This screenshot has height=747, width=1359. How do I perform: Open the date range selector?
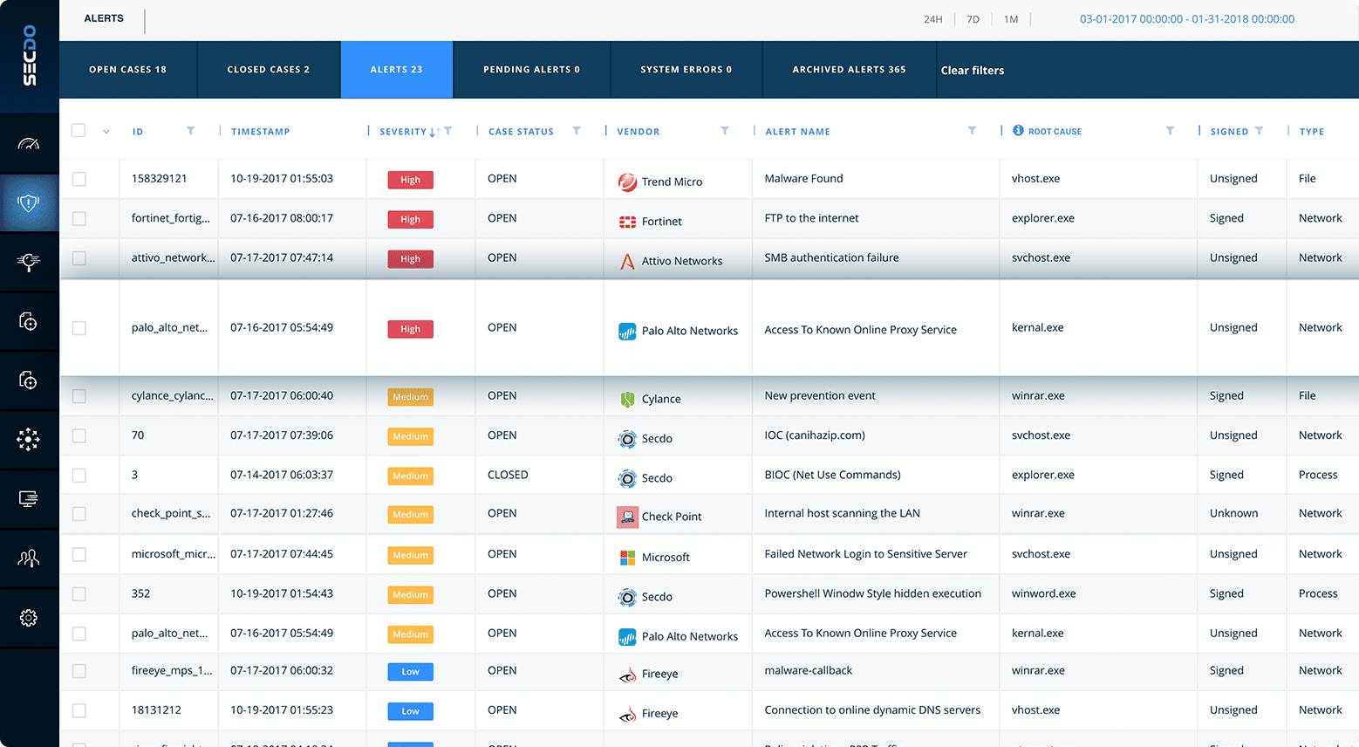pyautogui.click(x=1186, y=19)
